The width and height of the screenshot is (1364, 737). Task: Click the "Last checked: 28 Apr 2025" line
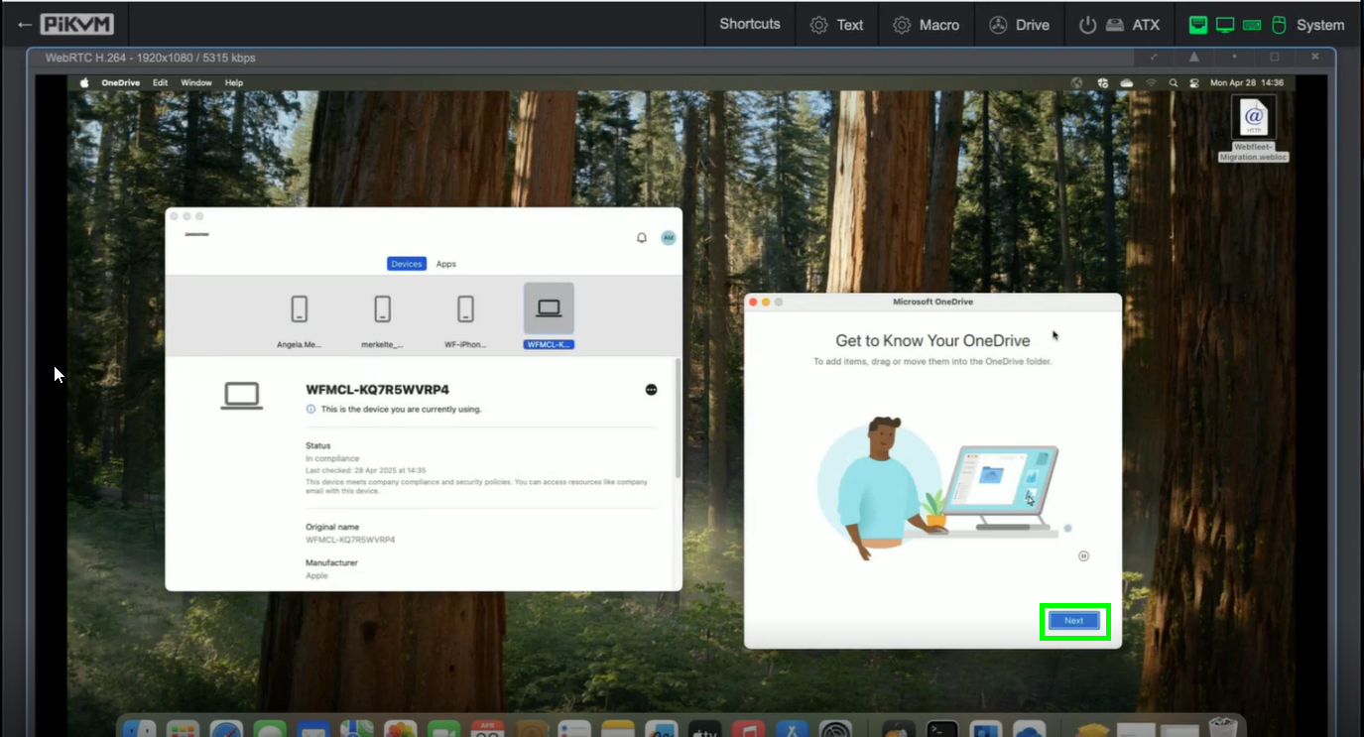pyautogui.click(x=365, y=470)
